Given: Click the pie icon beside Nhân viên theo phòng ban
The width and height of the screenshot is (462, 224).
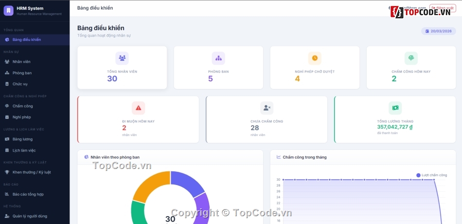Looking at the screenshot, I should [87, 157].
